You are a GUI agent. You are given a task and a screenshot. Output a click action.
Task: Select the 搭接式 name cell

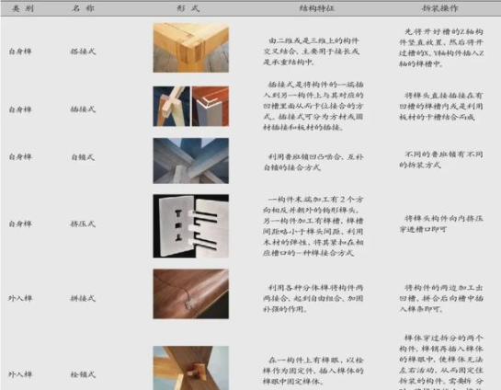point(83,52)
